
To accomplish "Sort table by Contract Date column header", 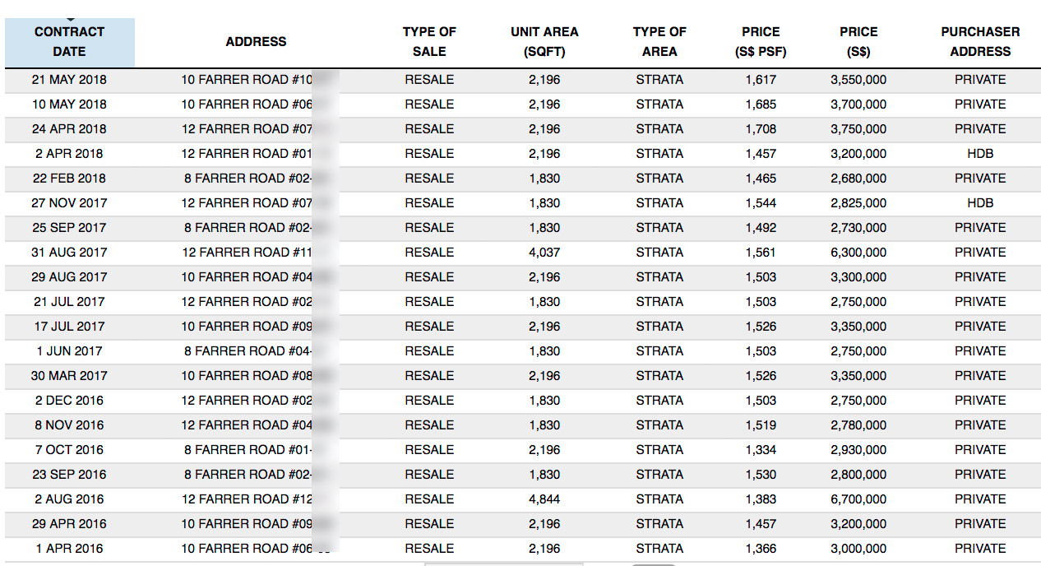I will pos(70,42).
